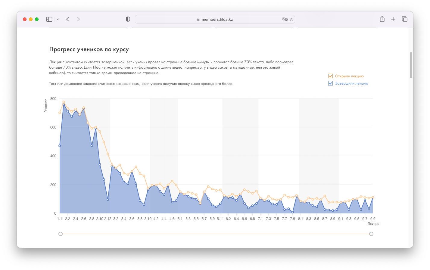Click the x-axis label 4.2
The width and height of the screenshot is (430, 270).
(x=156, y=219)
